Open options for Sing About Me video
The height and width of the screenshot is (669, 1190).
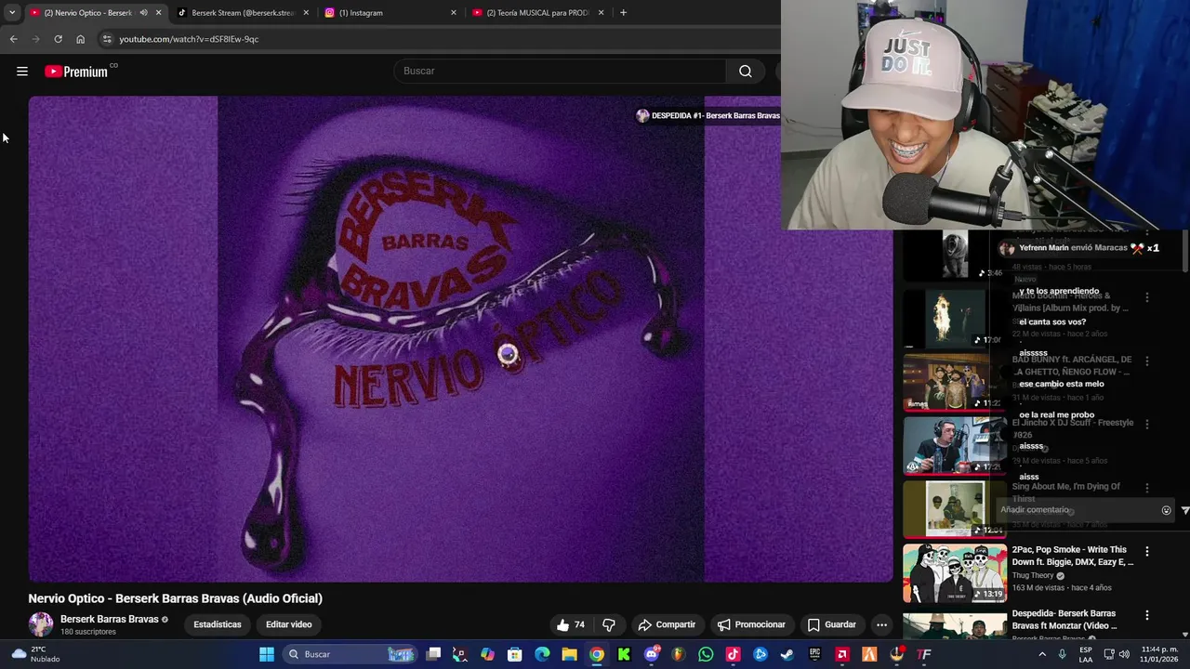click(1146, 488)
